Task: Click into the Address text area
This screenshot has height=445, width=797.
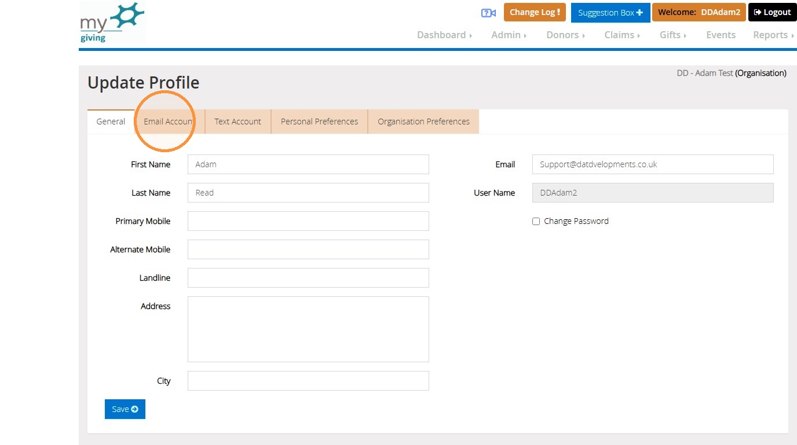Action: (308, 329)
